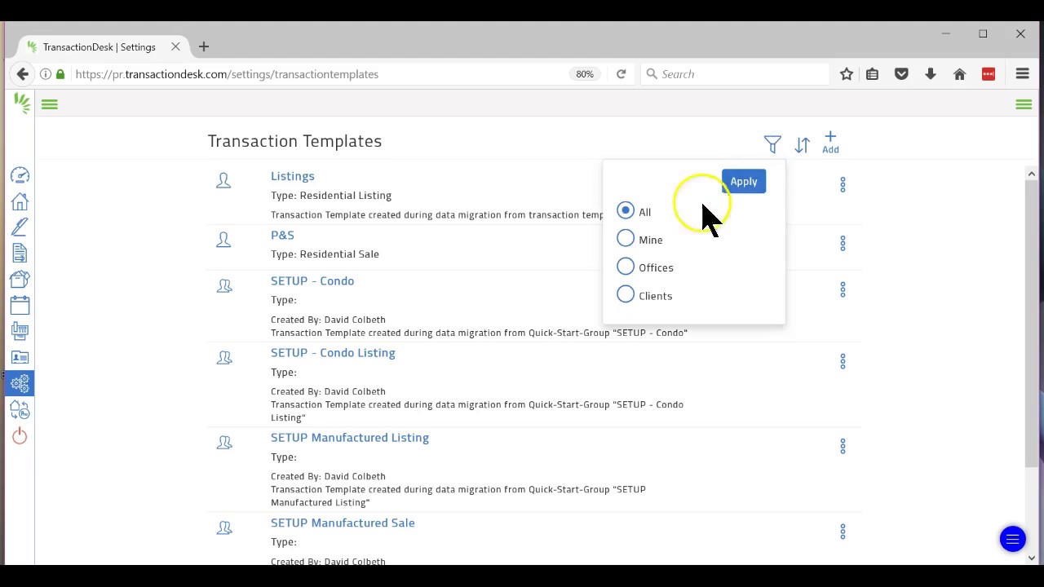Click the pen signature icon in sidebar

(20, 227)
